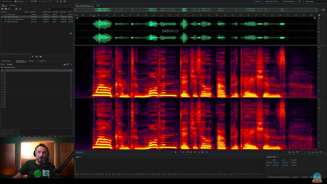The image size is (327, 184).
Task: Open the Files tab
Action: point(3,5)
